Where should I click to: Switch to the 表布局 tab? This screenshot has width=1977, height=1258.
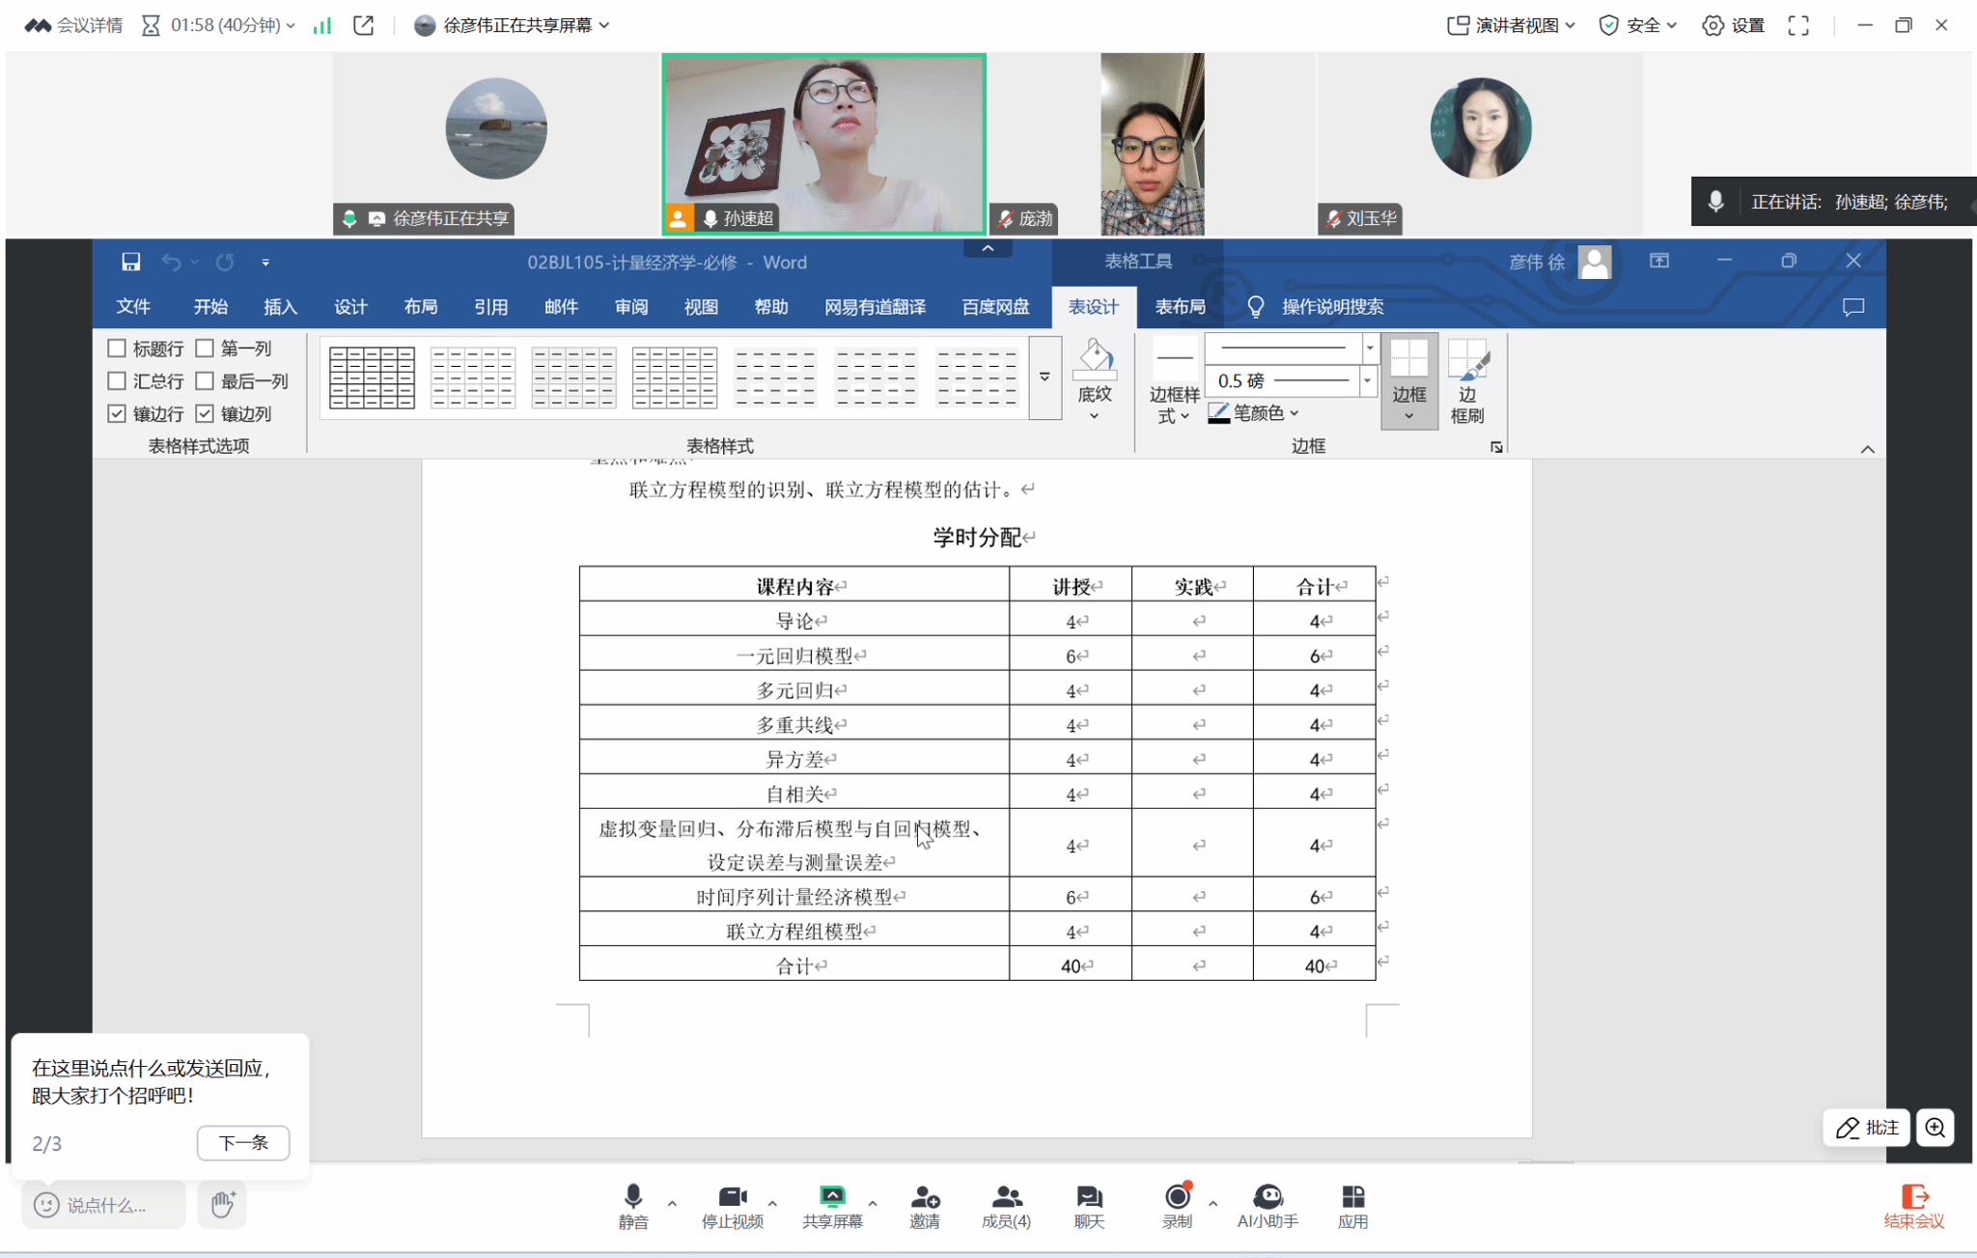tap(1181, 307)
